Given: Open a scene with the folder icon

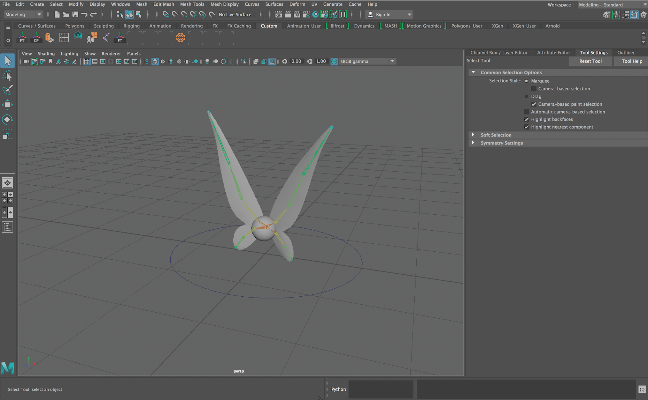Looking at the screenshot, I should tap(66, 14).
